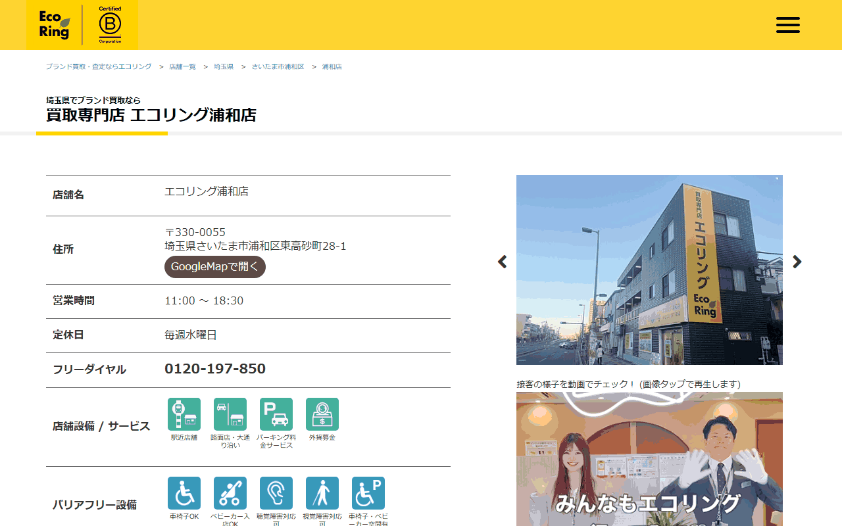Screen dimensions: 842x526
Task: Click the 接客の様子を動画でチェック caption
Action: (x=628, y=384)
